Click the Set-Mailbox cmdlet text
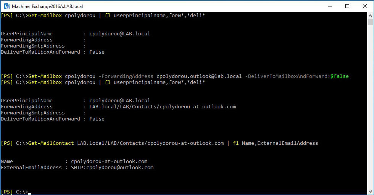Viewport: 374px width, 195px height. pos(45,76)
